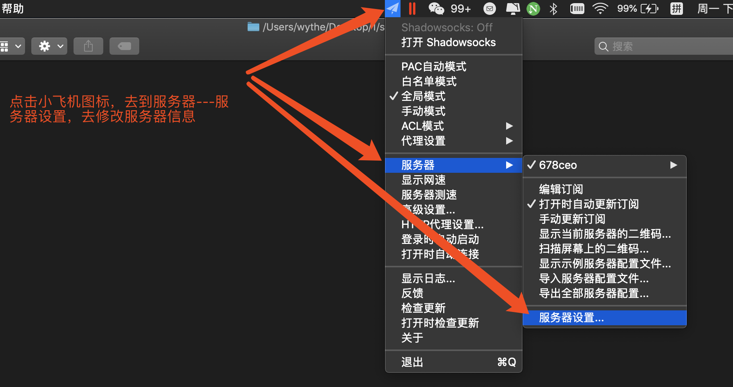Open the Finder gear action dropdown
The image size is (733, 387).
tap(49, 46)
